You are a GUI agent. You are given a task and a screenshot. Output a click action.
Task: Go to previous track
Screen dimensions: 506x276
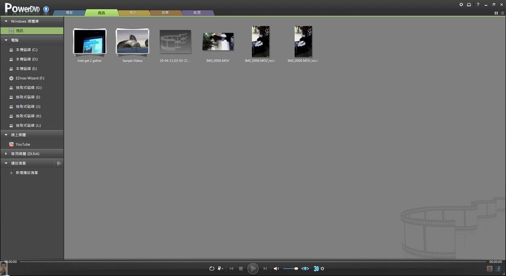click(x=231, y=268)
